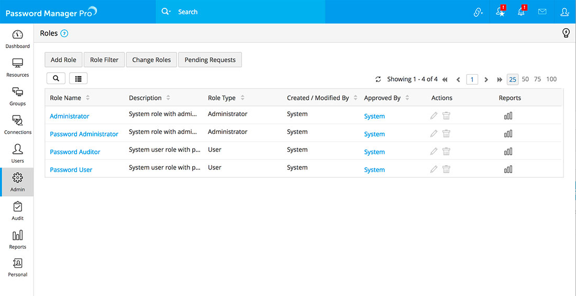This screenshot has height=296, width=576.
Task: Open the user account profile menu
Action: click(x=564, y=12)
